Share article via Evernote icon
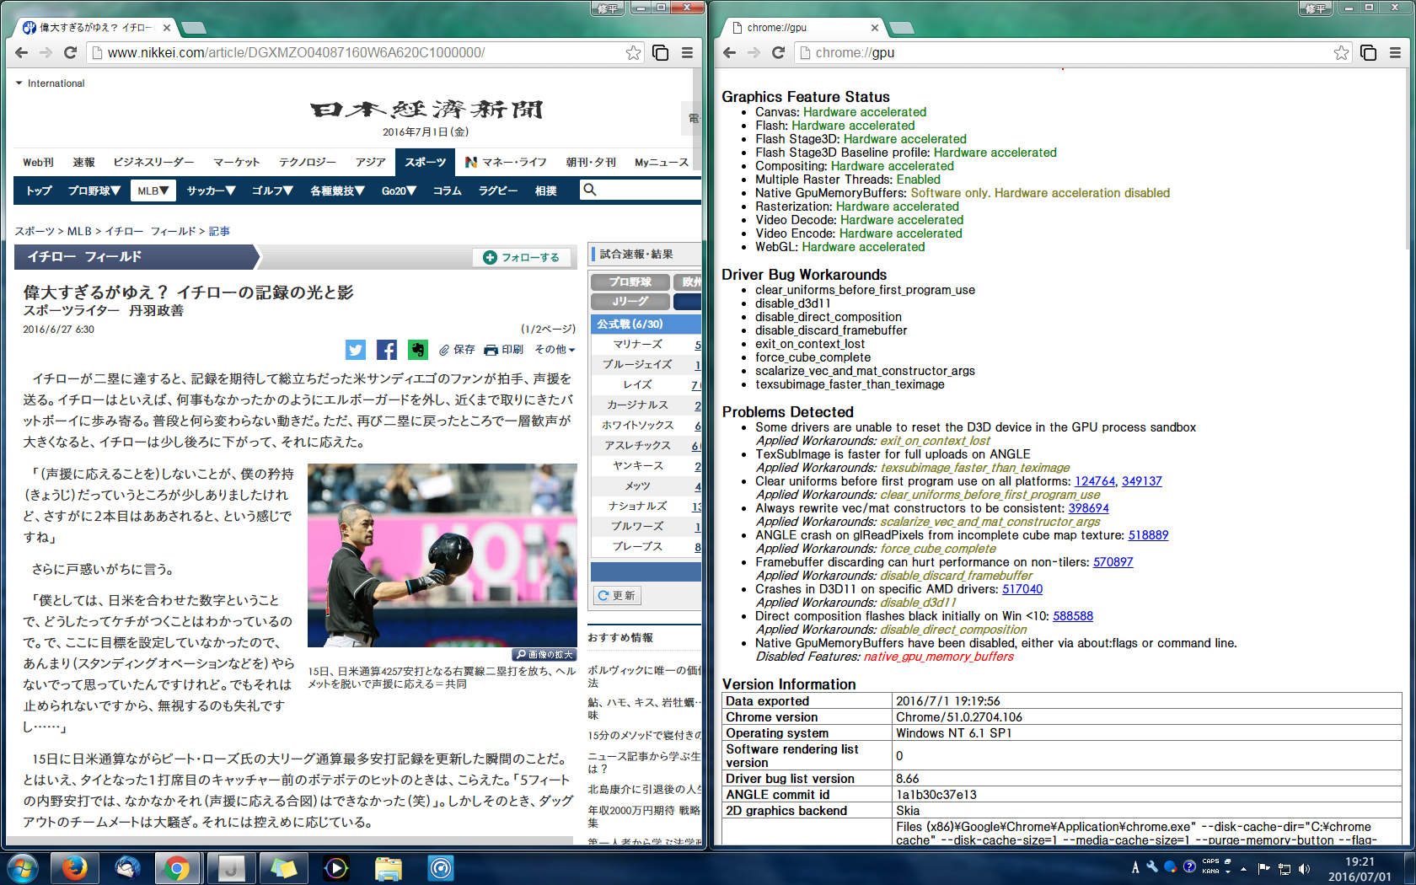The height and width of the screenshot is (885, 1416). point(418,350)
